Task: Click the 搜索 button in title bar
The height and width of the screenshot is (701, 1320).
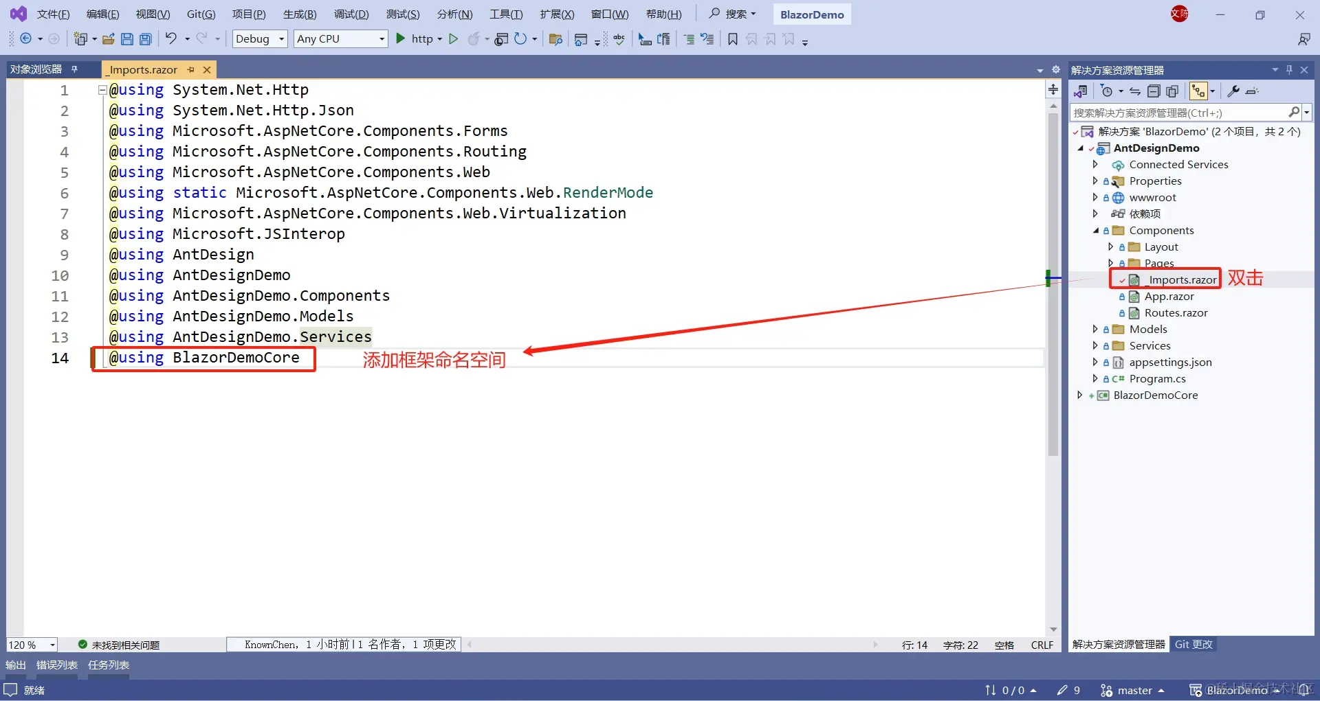Action: [733, 14]
